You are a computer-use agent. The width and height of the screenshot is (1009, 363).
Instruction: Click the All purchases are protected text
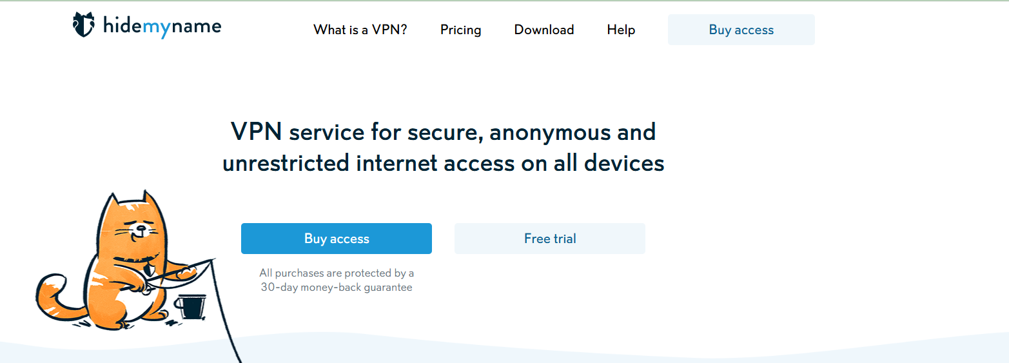tap(337, 273)
